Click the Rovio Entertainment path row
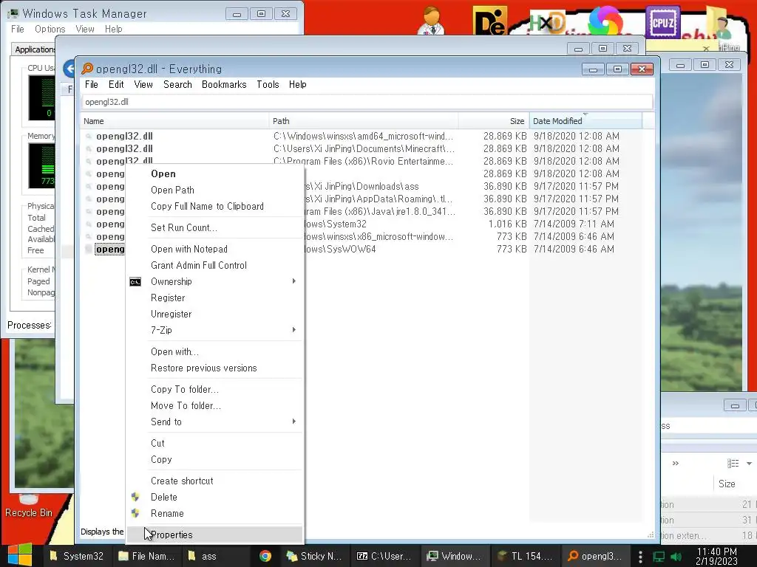The width and height of the screenshot is (757, 567). [x=363, y=161]
